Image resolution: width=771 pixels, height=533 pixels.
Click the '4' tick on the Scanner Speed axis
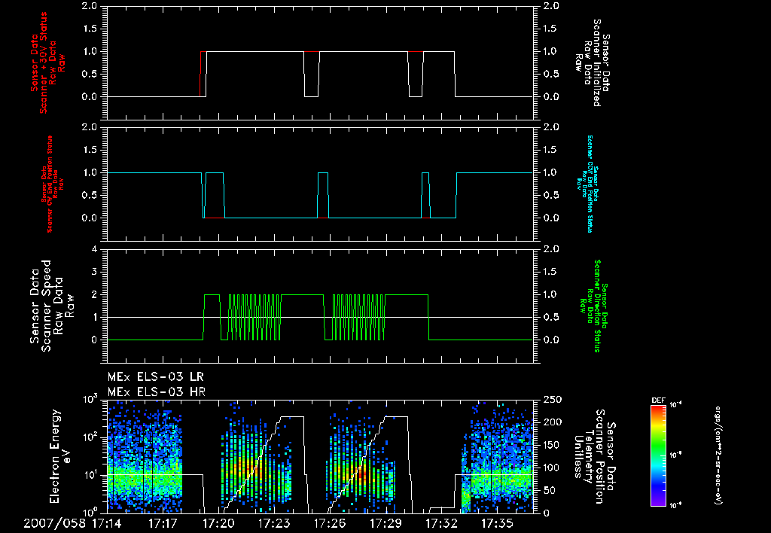click(94, 249)
